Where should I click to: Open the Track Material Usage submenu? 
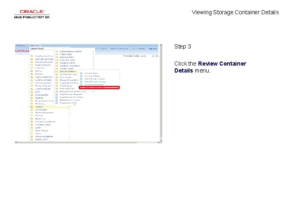(x=68, y=75)
